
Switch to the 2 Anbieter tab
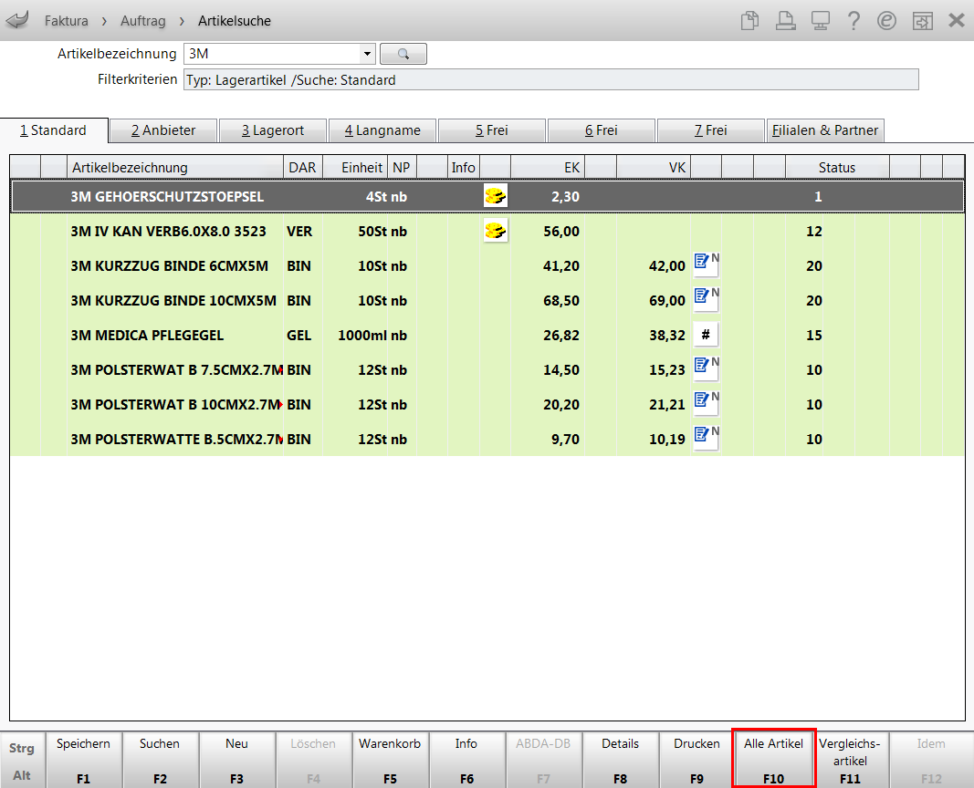click(163, 130)
